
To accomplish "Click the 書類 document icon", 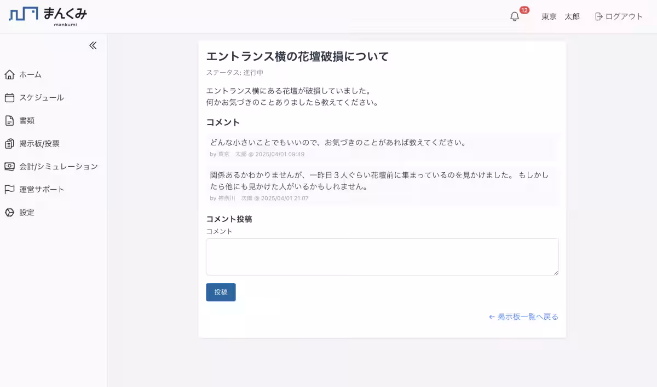I will tap(8, 120).
